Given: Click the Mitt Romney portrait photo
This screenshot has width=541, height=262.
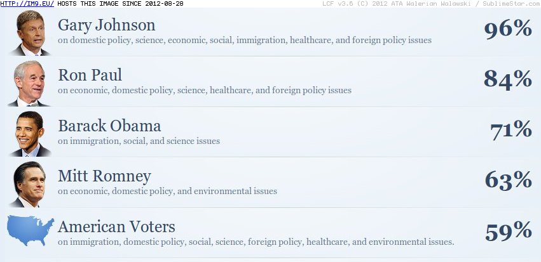Looking at the screenshot, I should [x=29, y=184].
